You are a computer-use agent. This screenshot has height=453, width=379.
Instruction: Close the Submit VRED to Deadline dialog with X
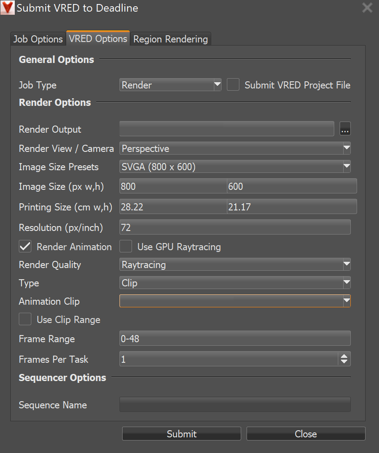pyautogui.click(x=367, y=8)
